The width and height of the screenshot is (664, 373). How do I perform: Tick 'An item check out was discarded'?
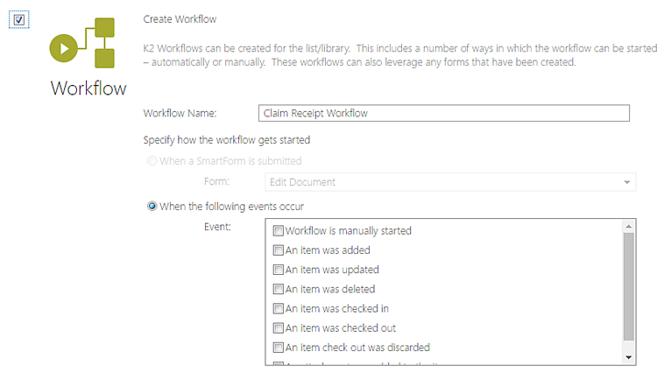point(279,348)
